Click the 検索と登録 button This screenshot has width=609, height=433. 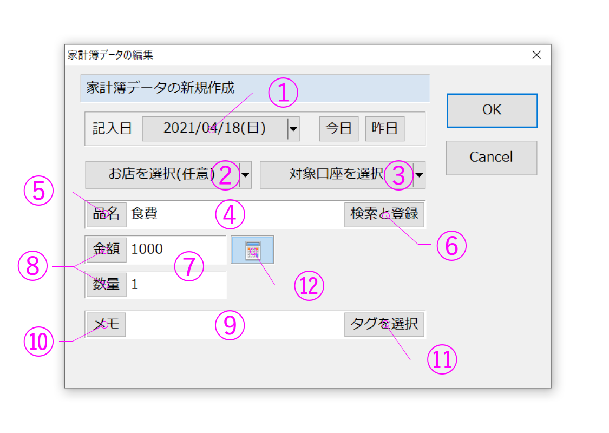coord(384,215)
